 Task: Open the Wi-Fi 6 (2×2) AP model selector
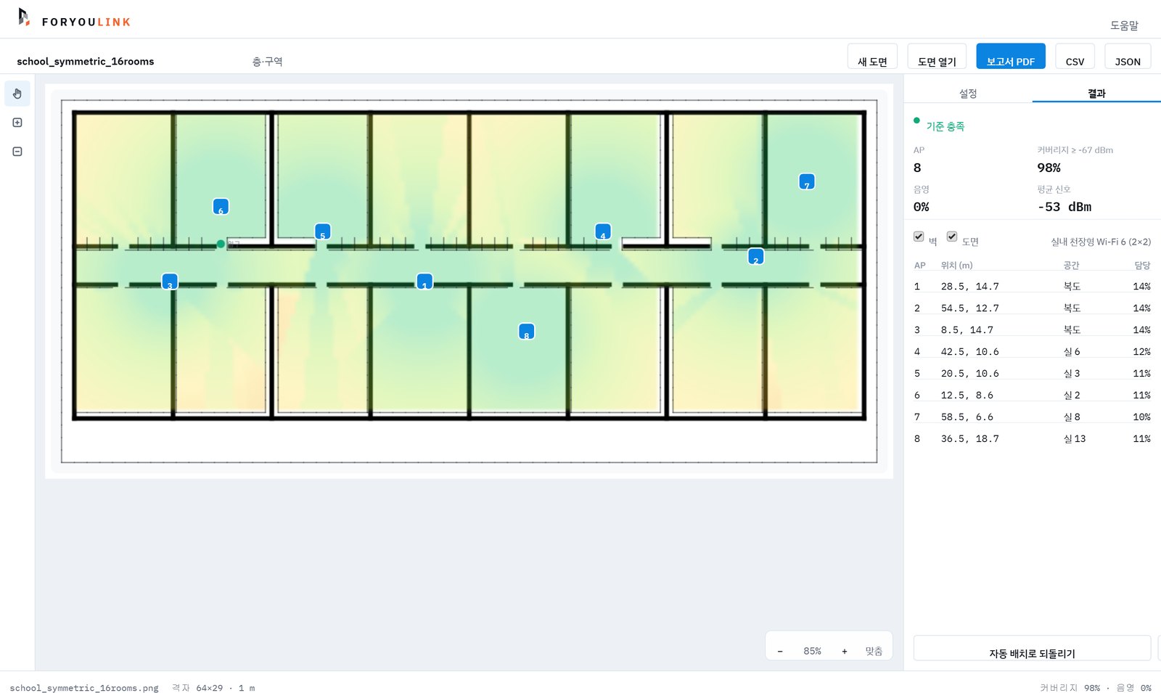pyautogui.click(x=1100, y=242)
